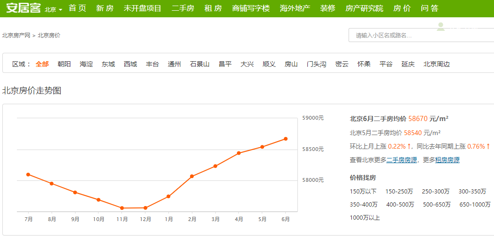Select price range 150万以下

click(363, 192)
